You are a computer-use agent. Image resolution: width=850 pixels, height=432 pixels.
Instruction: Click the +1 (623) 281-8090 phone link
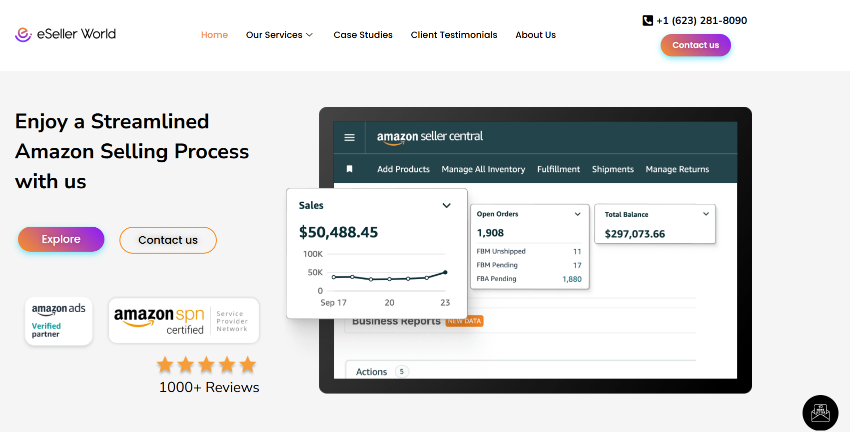click(702, 20)
